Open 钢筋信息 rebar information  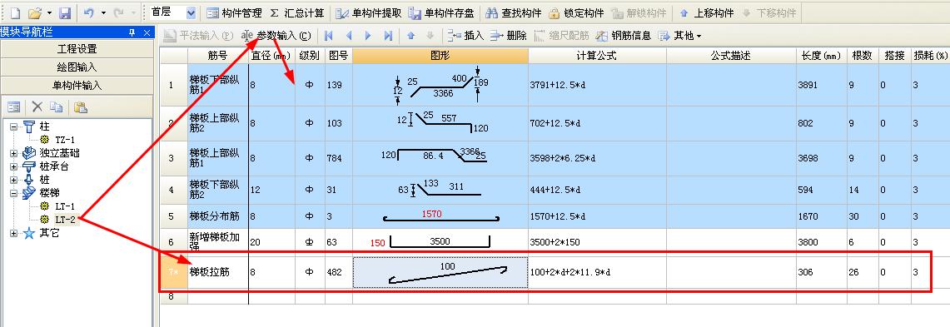point(624,36)
